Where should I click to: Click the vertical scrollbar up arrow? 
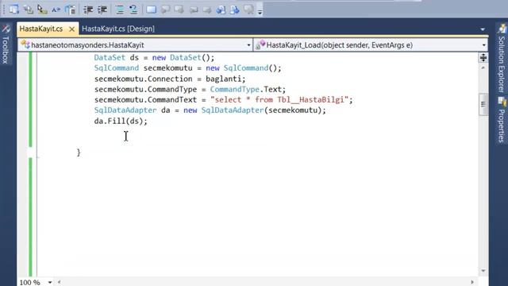[483, 68]
